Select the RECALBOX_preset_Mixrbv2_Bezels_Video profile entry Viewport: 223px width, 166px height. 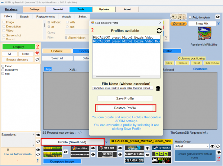[126, 38]
